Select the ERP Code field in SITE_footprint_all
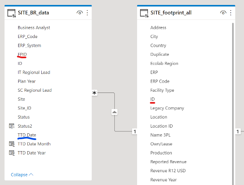Screen dimensions: 244x185 [x=160, y=81]
